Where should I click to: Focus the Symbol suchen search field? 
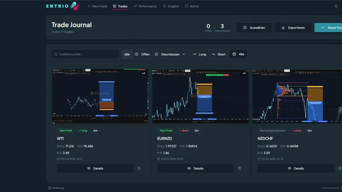tap(85, 54)
